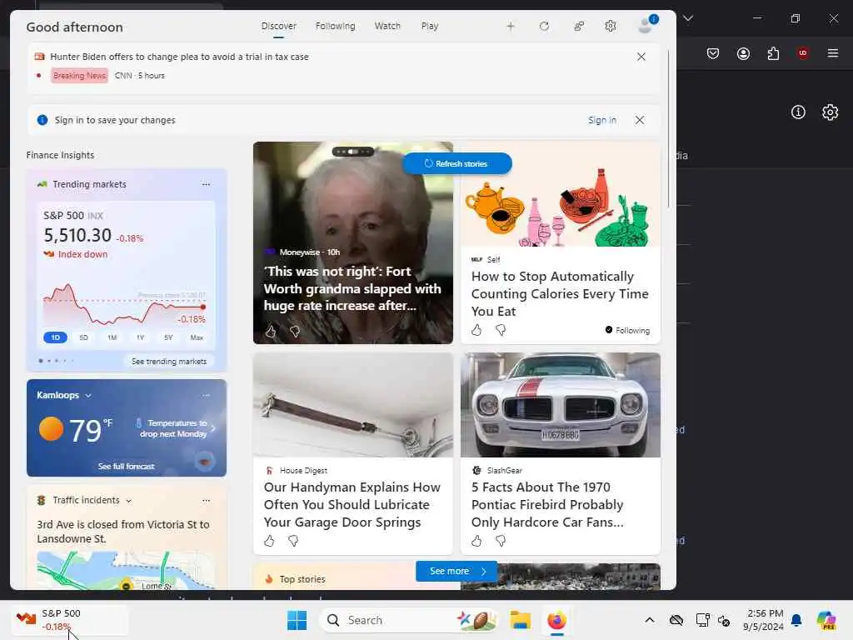Screen dimensions: 853x640
Task: Open How to Stop Counting Calories article
Action: tap(560, 294)
